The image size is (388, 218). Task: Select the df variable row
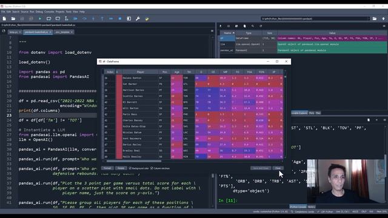coord(303,38)
